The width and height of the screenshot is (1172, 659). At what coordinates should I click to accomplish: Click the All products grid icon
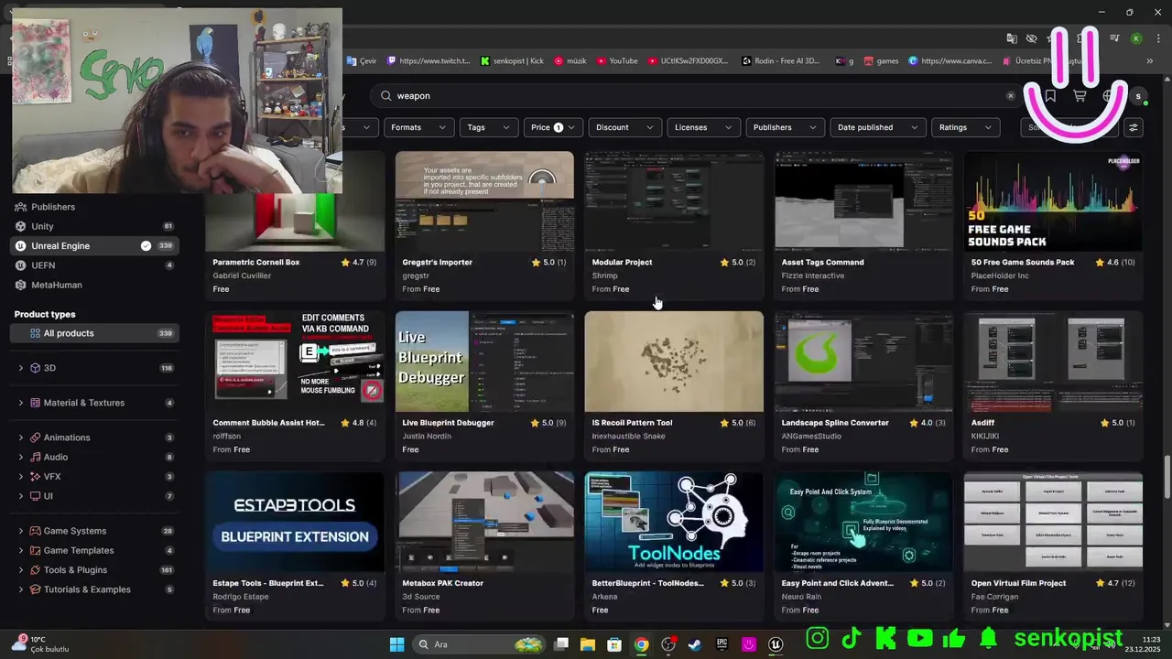click(x=36, y=333)
